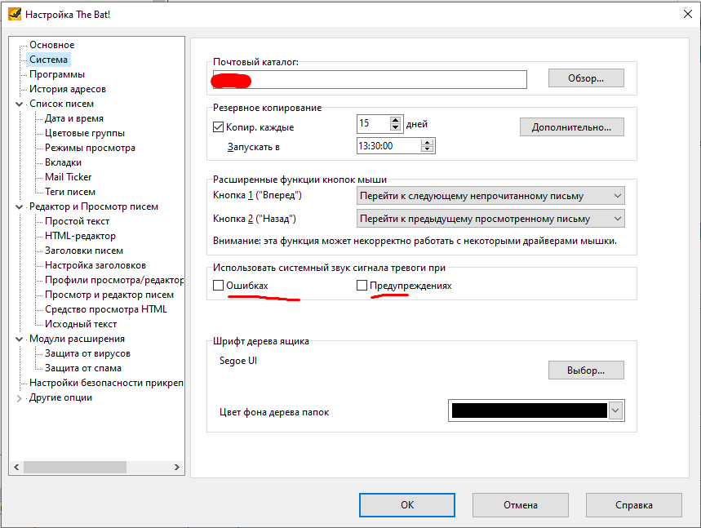Viewport: 701px width, 528px height.
Task: Expand the Другие опции branch
Action: (x=20, y=398)
